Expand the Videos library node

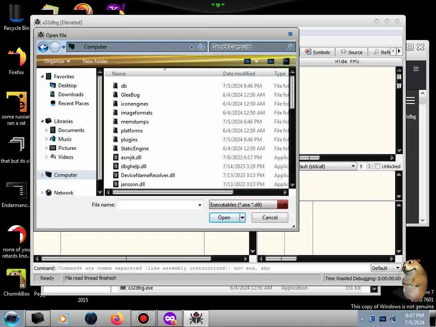(46, 157)
